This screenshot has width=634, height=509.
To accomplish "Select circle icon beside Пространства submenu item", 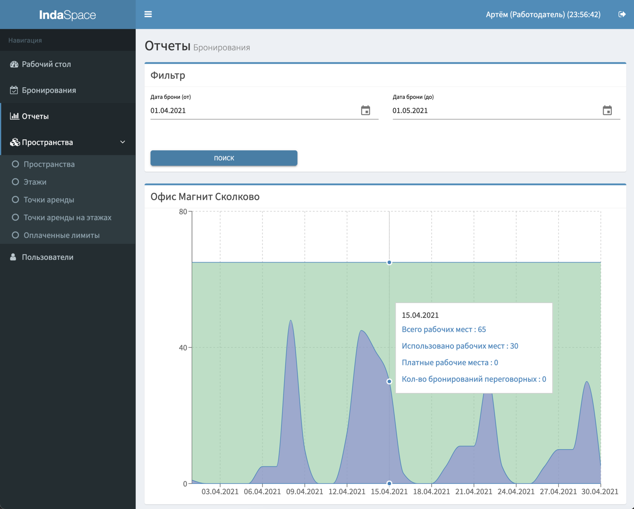I will (15, 164).
